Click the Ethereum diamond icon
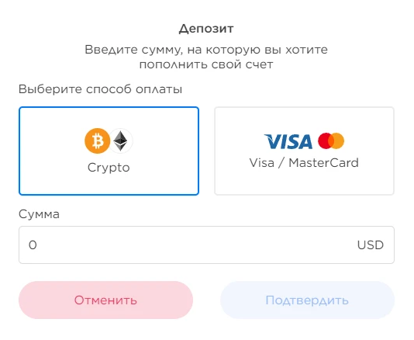 tap(120, 141)
